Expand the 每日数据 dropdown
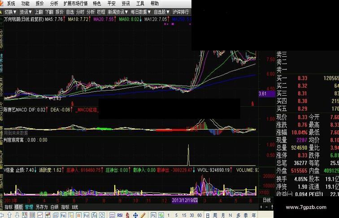Image resolution: width=339 pixels, height=218 pixels. [x=141, y=12]
